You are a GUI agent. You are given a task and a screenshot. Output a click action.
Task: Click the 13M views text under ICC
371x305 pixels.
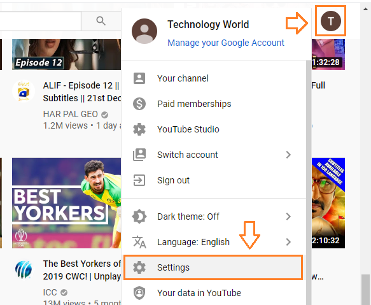coord(64,302)
